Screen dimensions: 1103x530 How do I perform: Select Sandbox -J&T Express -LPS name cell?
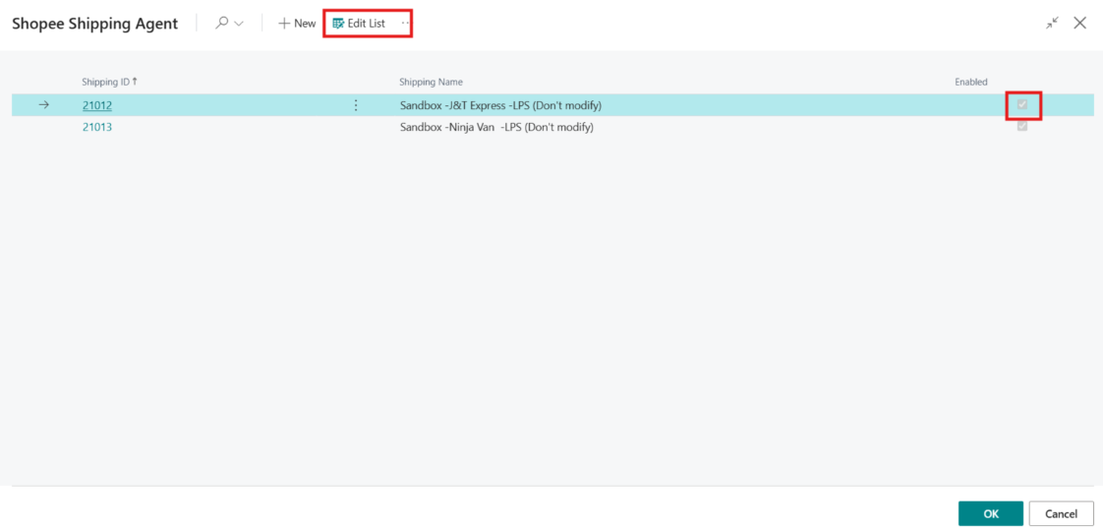[500, 105]
